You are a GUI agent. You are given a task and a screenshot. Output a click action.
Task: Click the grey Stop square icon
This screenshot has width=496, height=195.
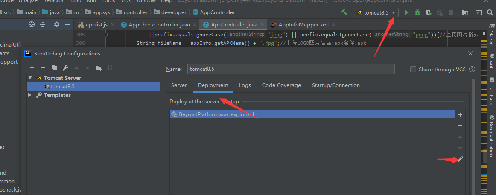(x=451, y=13)
